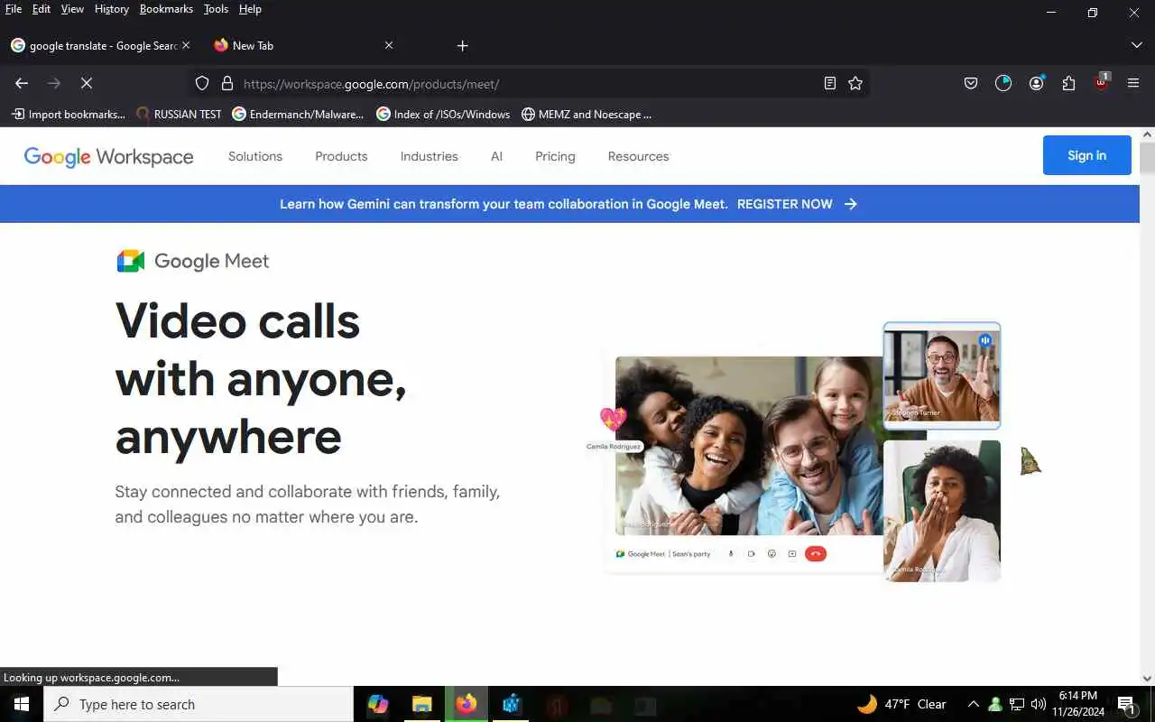This screenshot has height=722, width=1155.
Task: Click the blue Sign in button
Action: pyautogui.click(x=1086, y=155)
